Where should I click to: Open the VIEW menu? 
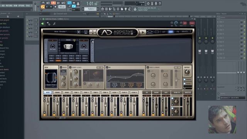15,5
